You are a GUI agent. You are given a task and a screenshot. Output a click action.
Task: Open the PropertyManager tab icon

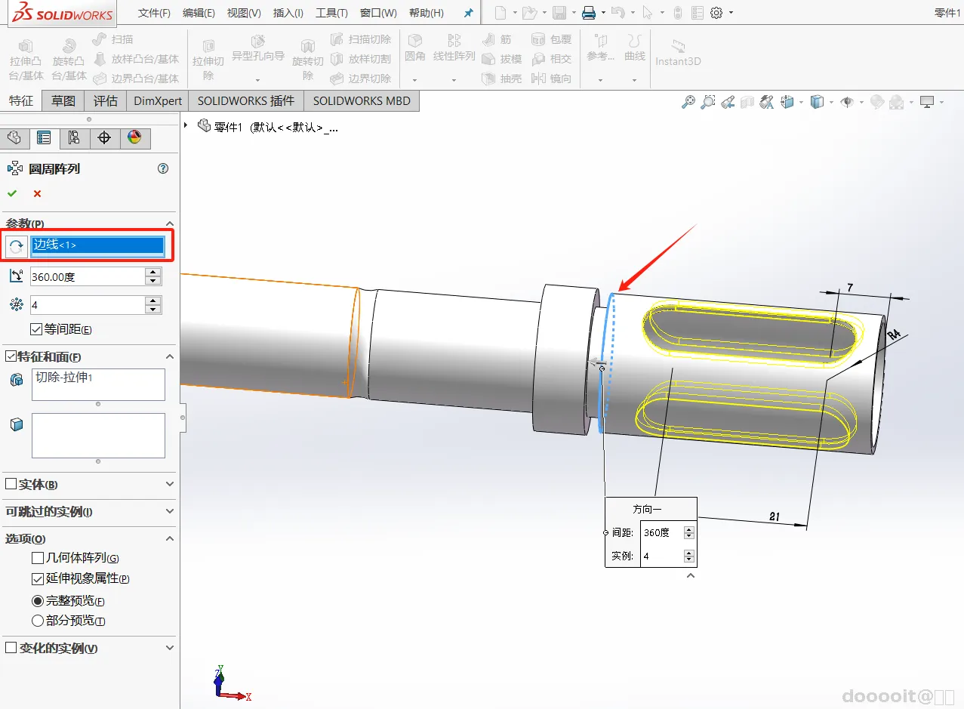coord(44,137)
